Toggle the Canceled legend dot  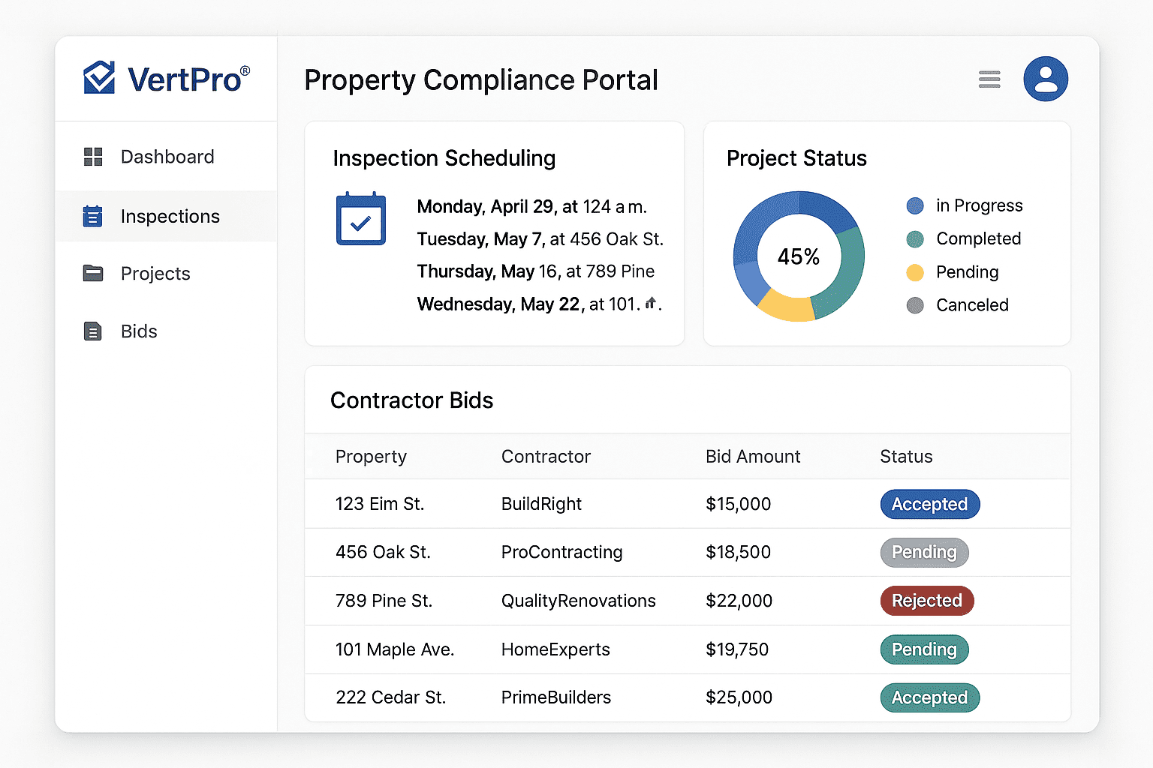[914, 305]
